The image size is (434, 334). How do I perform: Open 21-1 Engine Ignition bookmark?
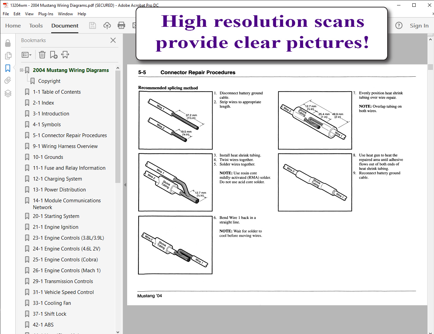(56, 227)
